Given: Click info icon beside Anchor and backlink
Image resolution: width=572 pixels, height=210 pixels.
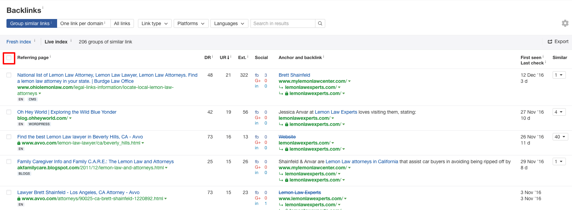Looking at the screenshot, I should point(324,56).
